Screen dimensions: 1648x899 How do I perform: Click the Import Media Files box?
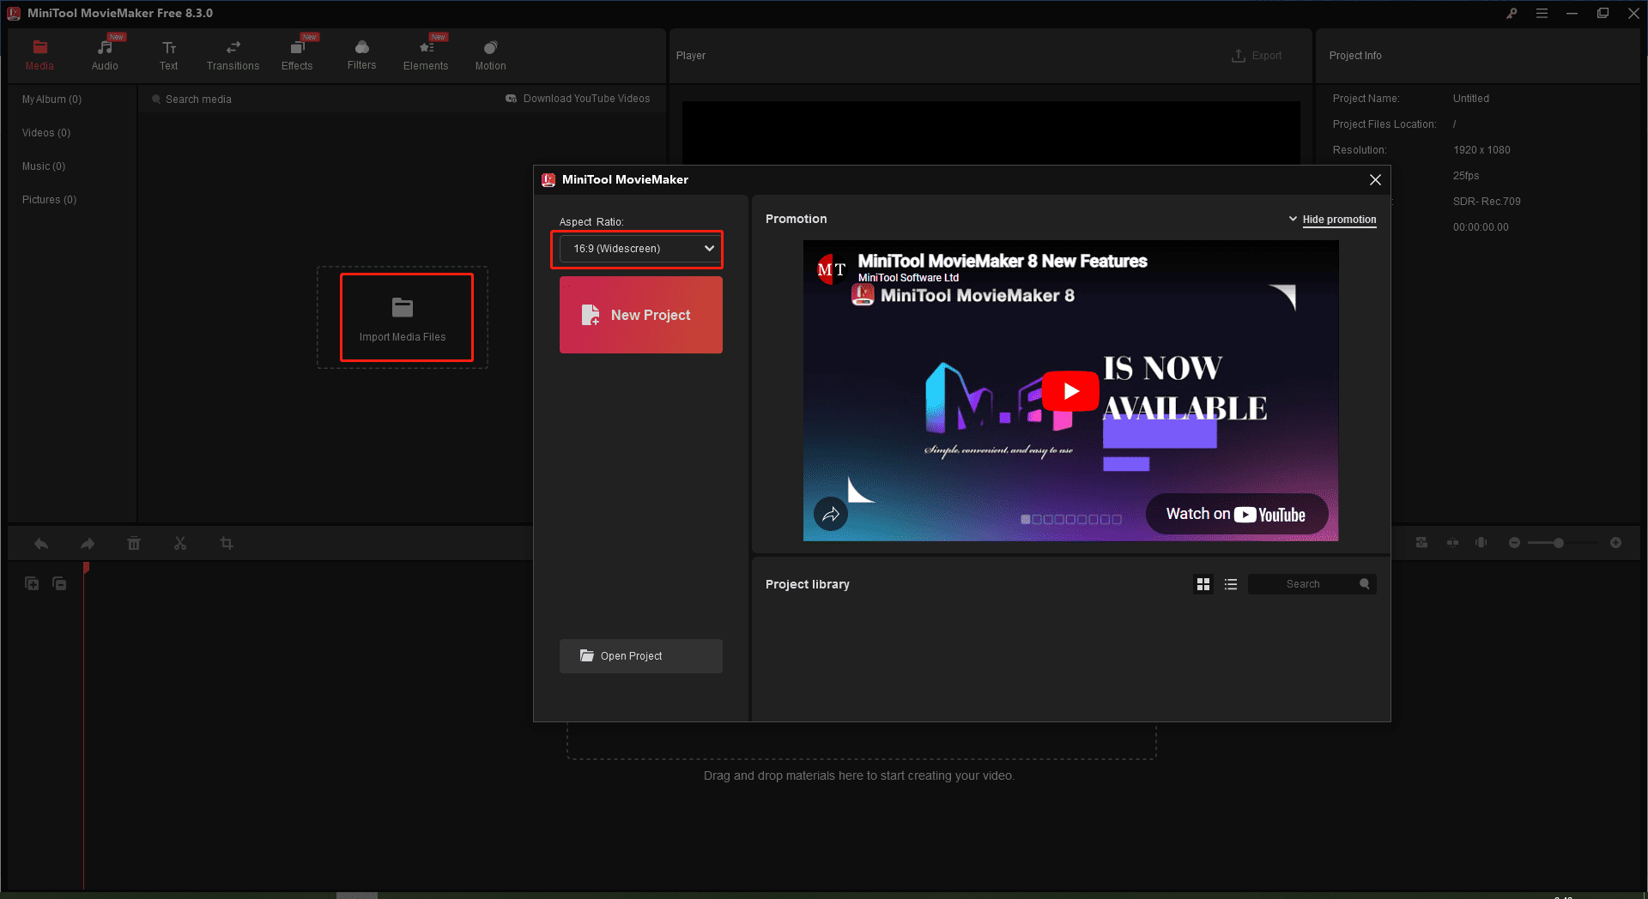click(x=403, y=317)
